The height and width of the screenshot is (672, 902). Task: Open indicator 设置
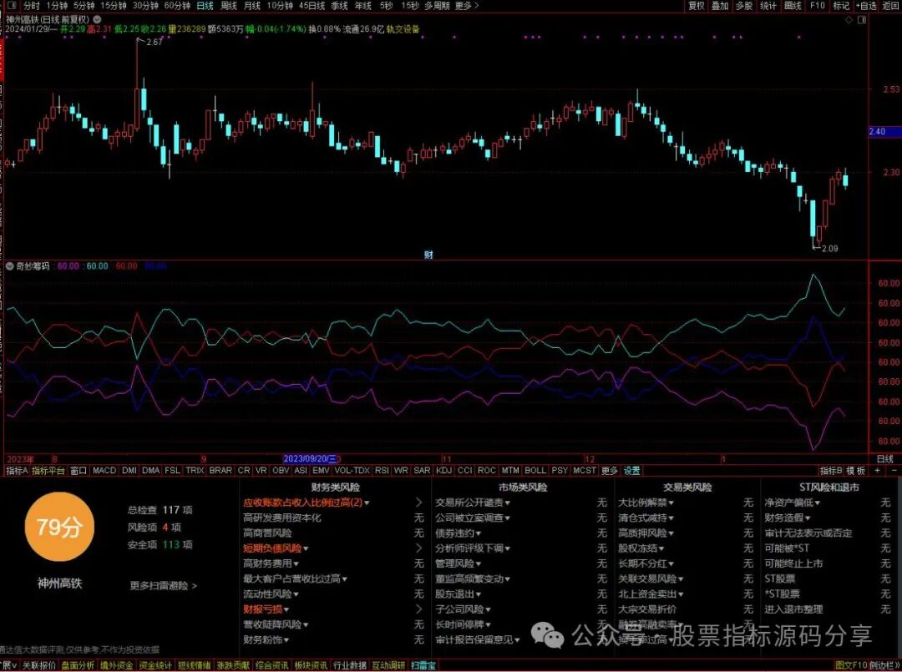(631, 470)
